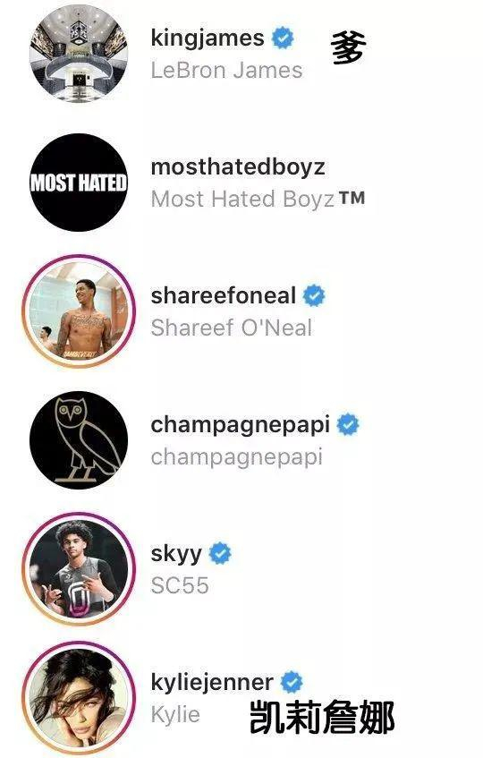The width and height of the screenshot is (483, 758).
Task: Click the verified badge beside champagnepapi
Action: point(348,425)
